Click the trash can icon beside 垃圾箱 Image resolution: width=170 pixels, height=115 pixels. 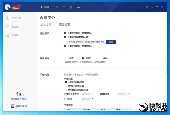pos(8,35)
